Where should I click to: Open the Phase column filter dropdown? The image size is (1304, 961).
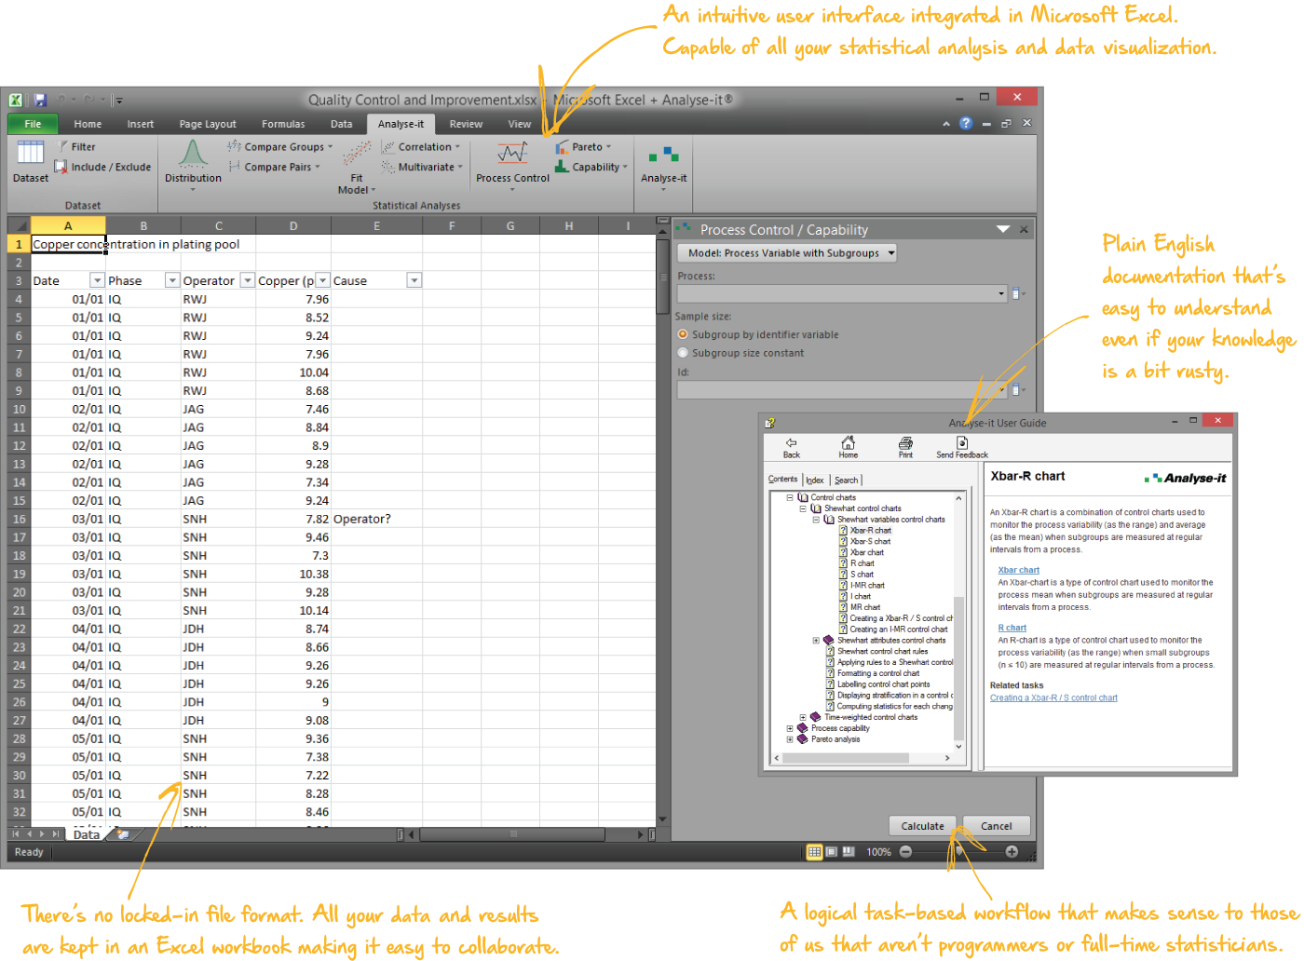(x=172, y=280)
